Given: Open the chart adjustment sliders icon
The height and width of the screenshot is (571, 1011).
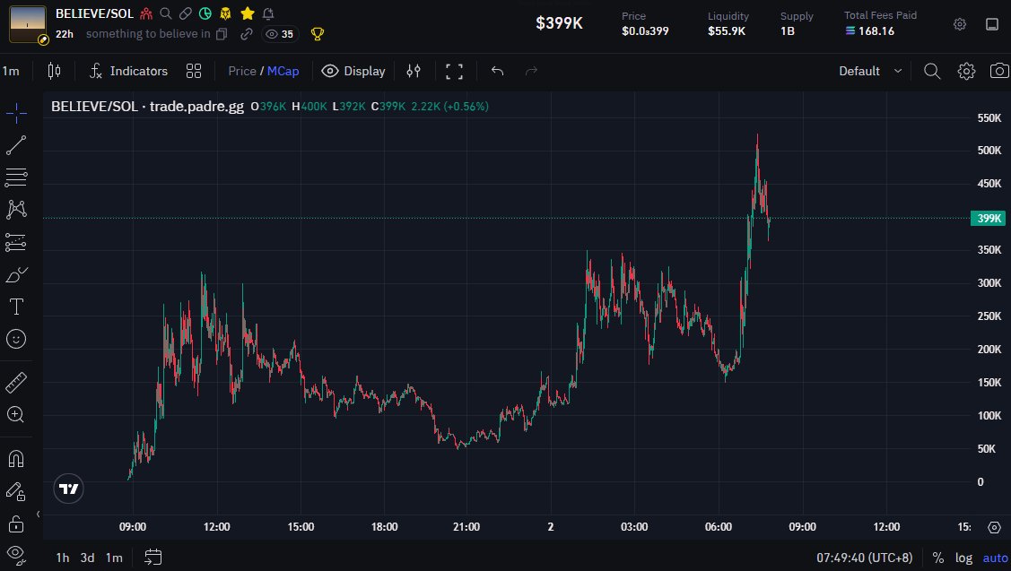Looking at the screenshot, I should [x=414, y=71].
